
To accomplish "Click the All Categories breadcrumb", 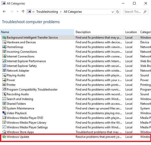I will pyautogui.click(x=73, y=12).
